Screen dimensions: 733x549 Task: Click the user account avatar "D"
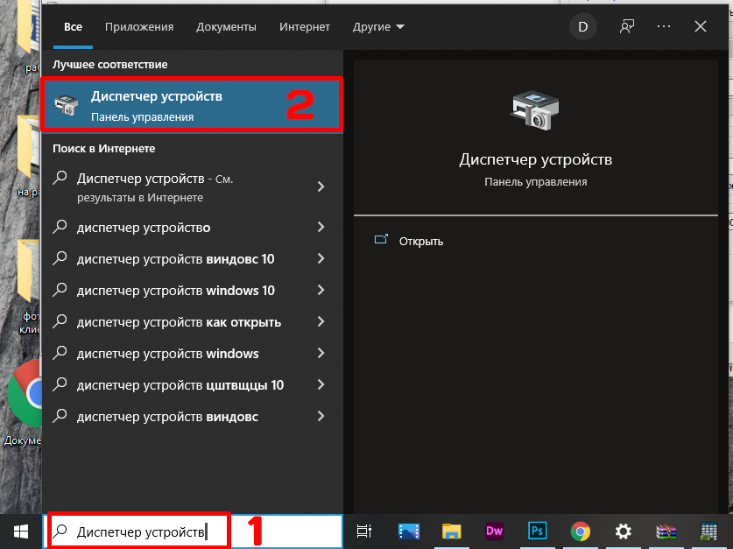[x=583, y=27]
